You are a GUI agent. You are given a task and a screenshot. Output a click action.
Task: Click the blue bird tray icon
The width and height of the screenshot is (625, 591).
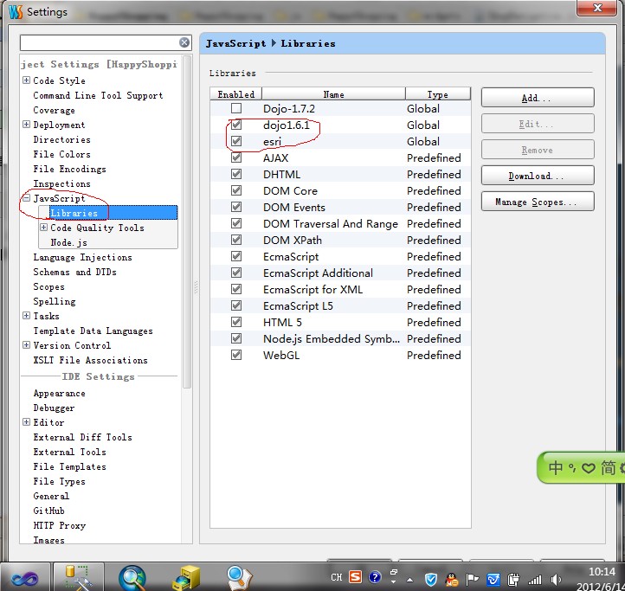coord(493,579)
